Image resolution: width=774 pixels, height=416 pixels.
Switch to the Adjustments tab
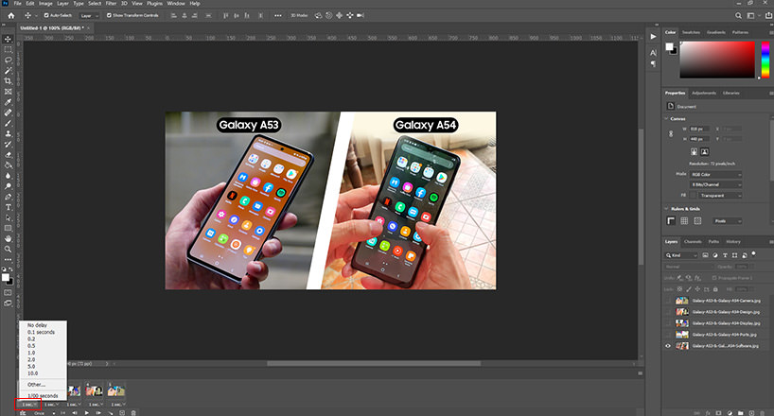click(703, 93)
